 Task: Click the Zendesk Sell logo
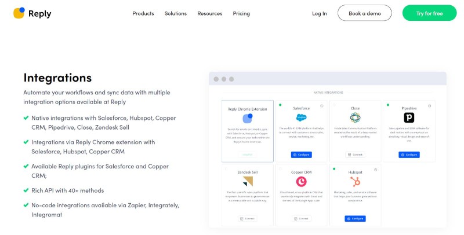(248, 182)
